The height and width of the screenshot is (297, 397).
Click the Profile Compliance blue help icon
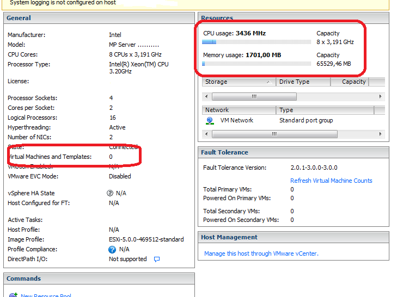coord(112,250)
